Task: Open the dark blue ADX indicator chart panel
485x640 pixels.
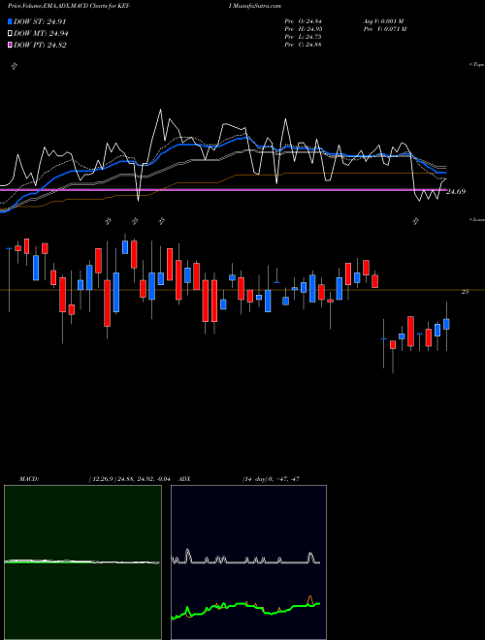Action: [x=248, y=562]
